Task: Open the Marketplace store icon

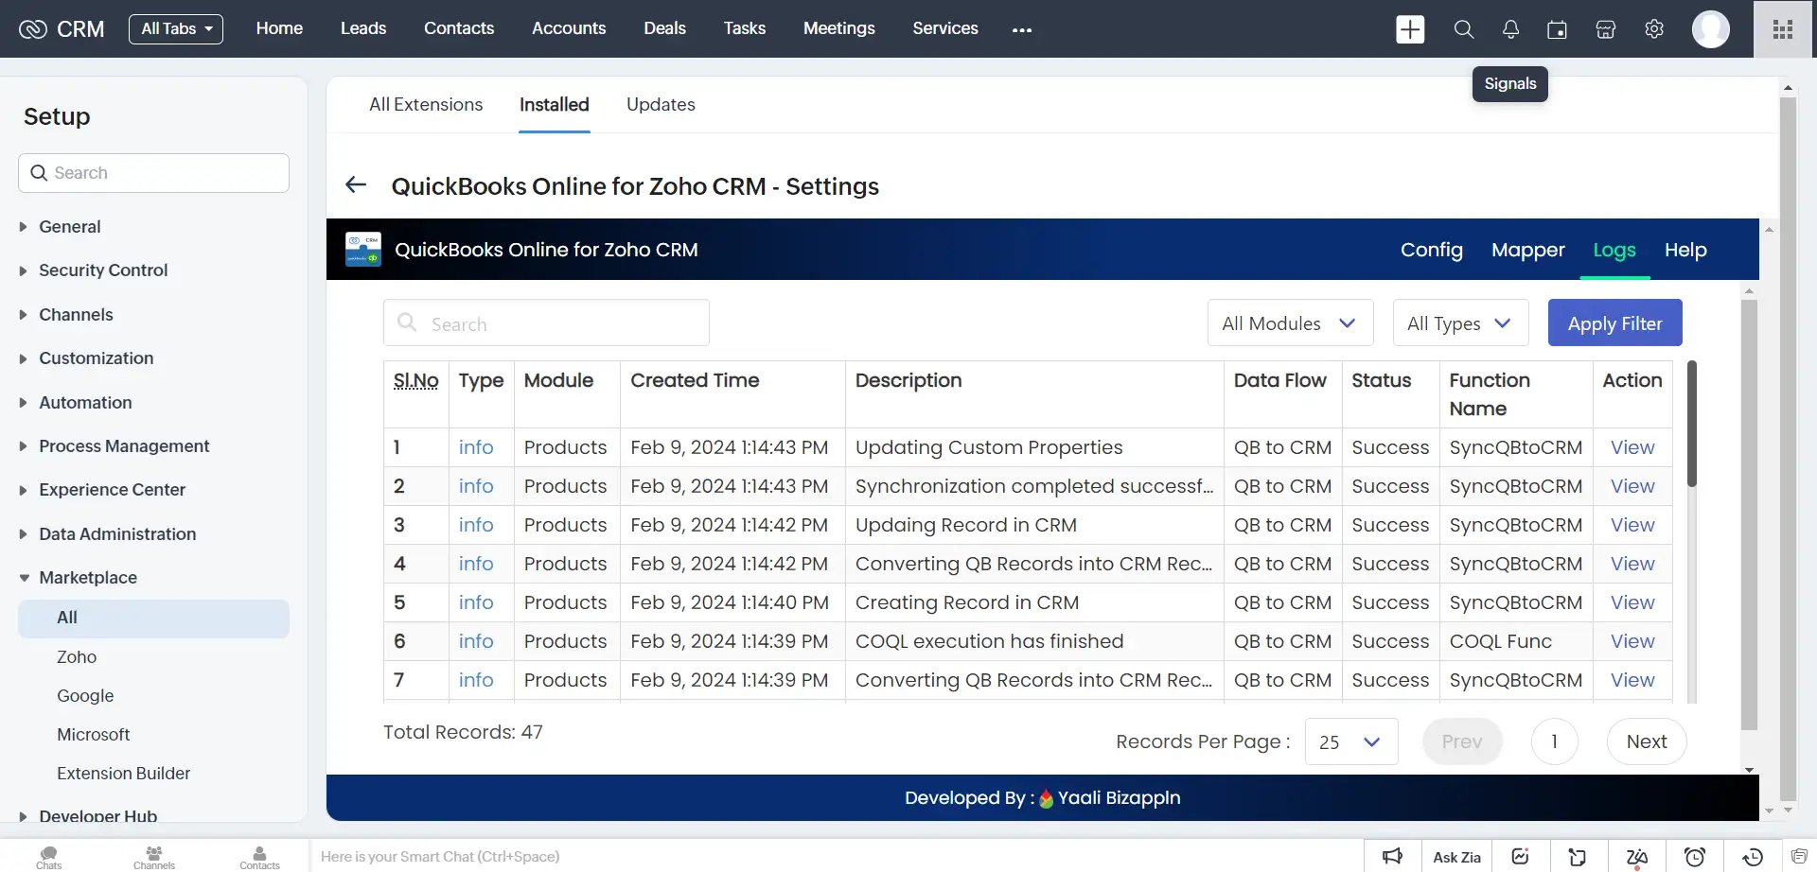Action: pos(1605,29)
